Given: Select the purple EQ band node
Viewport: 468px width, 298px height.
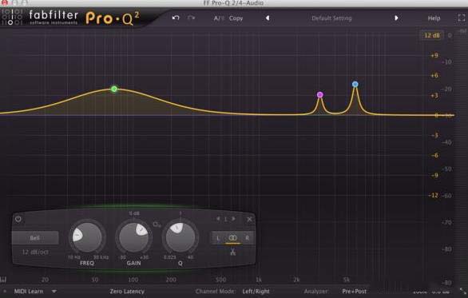Looking at the screenshot, I should click(x=319, y=94).
